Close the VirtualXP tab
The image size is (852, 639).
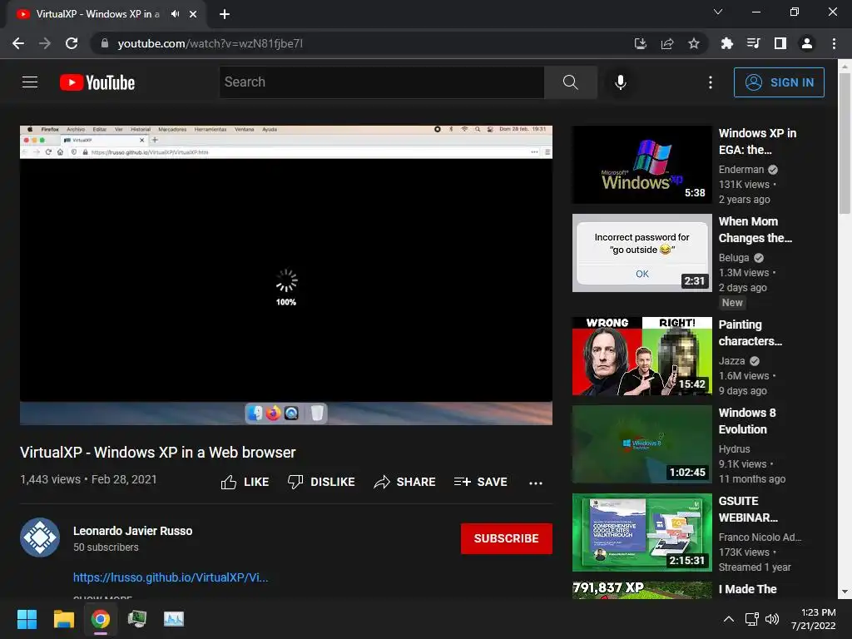coord(193,14)
